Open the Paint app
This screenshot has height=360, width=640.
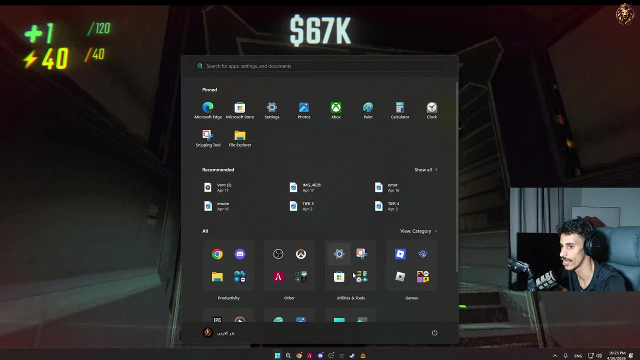coord(368,110)
